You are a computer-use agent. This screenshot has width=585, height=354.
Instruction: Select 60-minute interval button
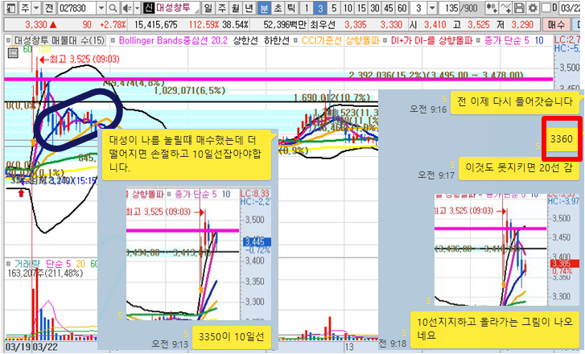(402, 8)
